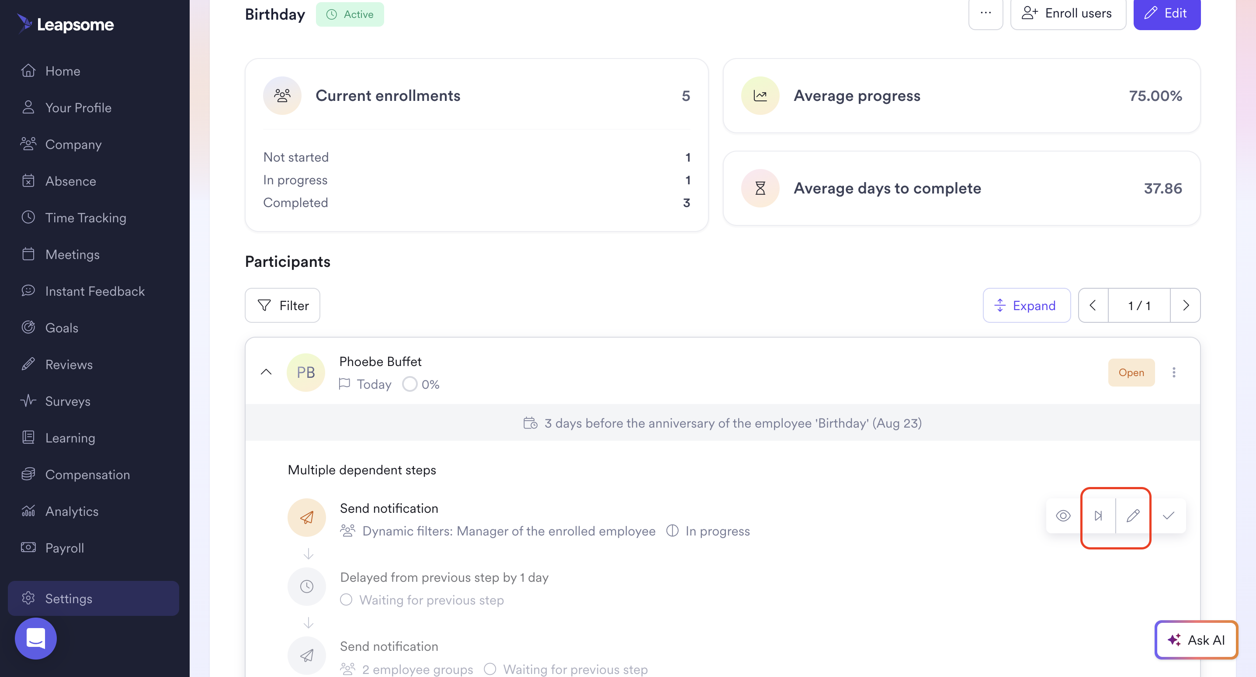
Task: Open the Intercom chat bubble
Action: (x=35, y=638)
